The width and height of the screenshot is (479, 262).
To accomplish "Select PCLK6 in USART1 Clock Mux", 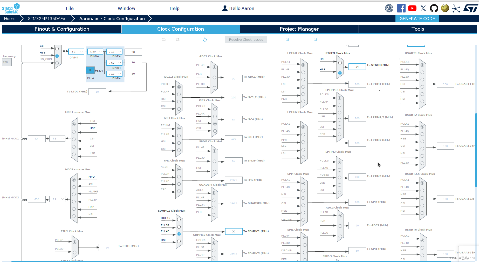I will tap(422, 65).
